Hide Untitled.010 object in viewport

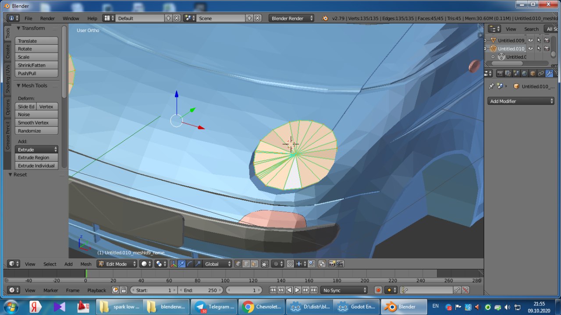531,48
